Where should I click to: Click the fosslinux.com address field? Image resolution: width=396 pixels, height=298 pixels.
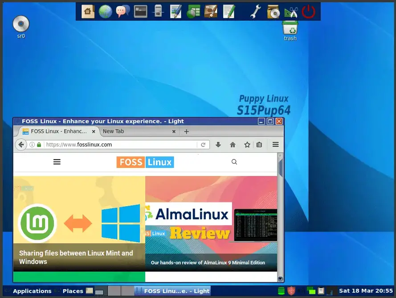(121, 145)
